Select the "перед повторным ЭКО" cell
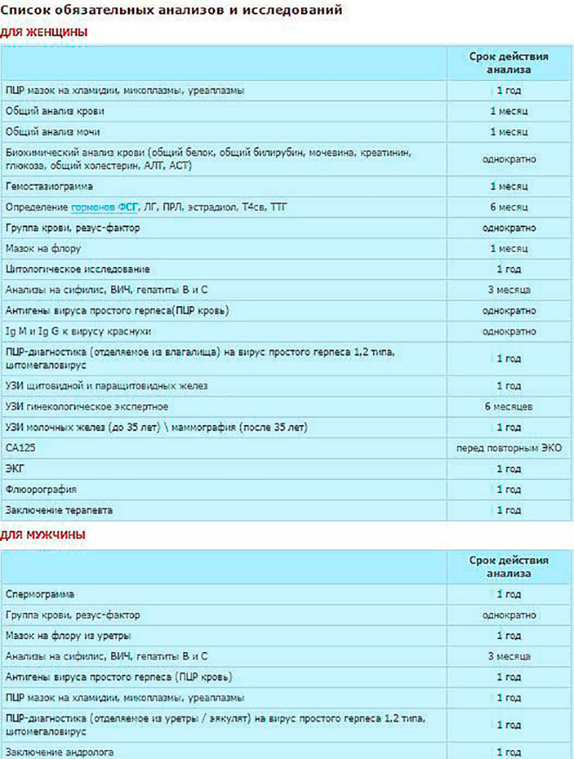574x759 pixels. (509, 448)
